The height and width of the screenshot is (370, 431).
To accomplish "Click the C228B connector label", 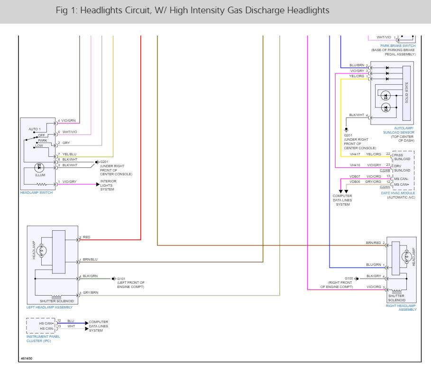I will coord(385,170).
